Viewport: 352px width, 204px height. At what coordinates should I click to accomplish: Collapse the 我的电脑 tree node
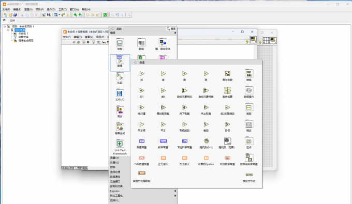8,30
